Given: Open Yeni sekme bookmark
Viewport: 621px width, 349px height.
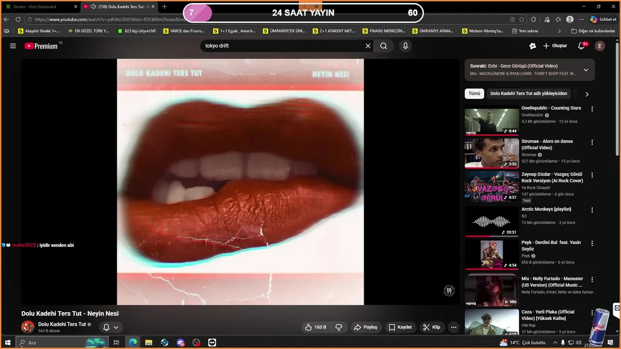Looking at the screenshot, I should 525,31.
